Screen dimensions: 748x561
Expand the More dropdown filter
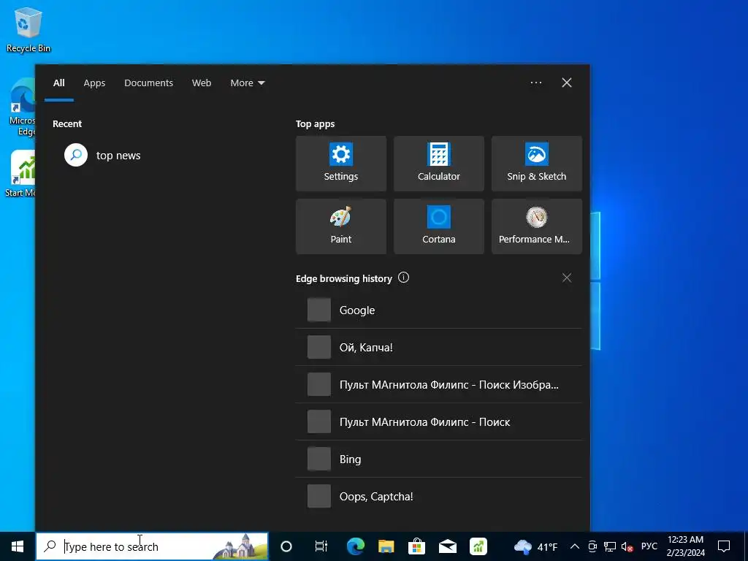(247, 83)
